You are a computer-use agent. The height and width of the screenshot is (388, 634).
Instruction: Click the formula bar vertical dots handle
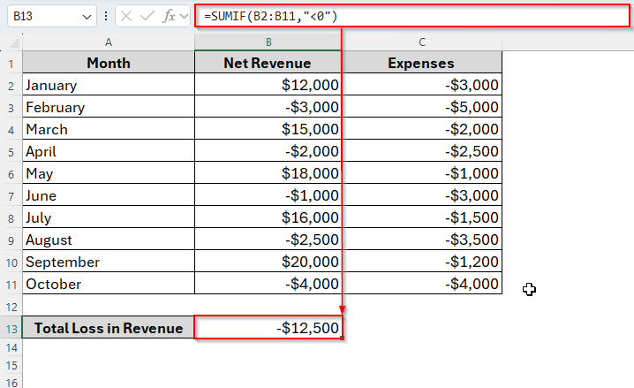106,16
